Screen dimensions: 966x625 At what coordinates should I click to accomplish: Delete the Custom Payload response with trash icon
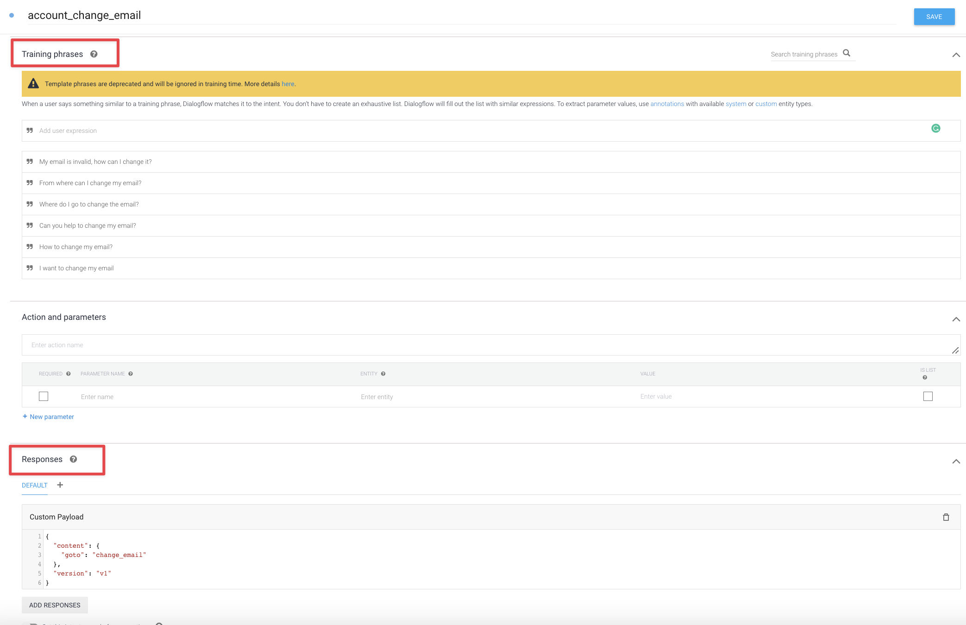[946, 517]
